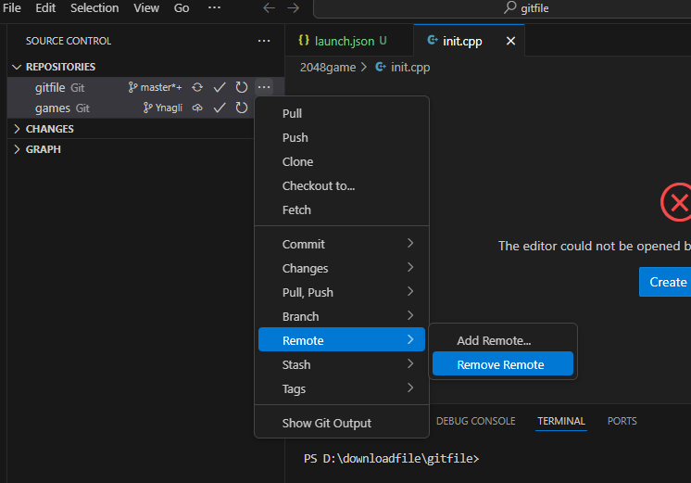
Task: Open the View menu
Action: pyautogui.click(x=146, y=8)
